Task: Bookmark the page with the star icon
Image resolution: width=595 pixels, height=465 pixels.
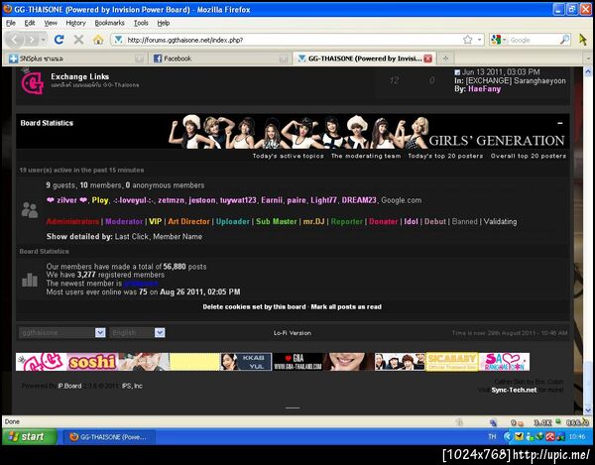Action: click(x=468, y=40)
